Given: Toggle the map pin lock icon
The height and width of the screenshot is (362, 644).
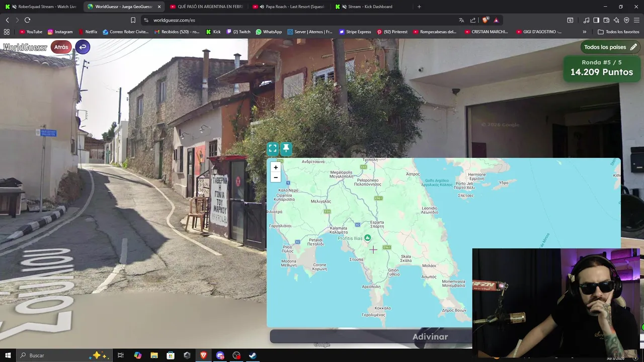Looking at the screenshot, I should point(286,148).
